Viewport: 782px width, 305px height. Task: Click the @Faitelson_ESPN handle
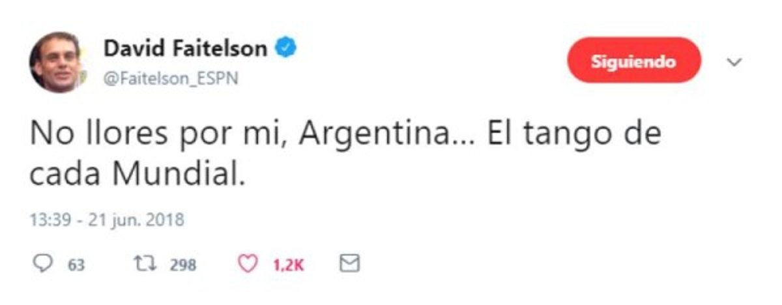pos(171,78)
